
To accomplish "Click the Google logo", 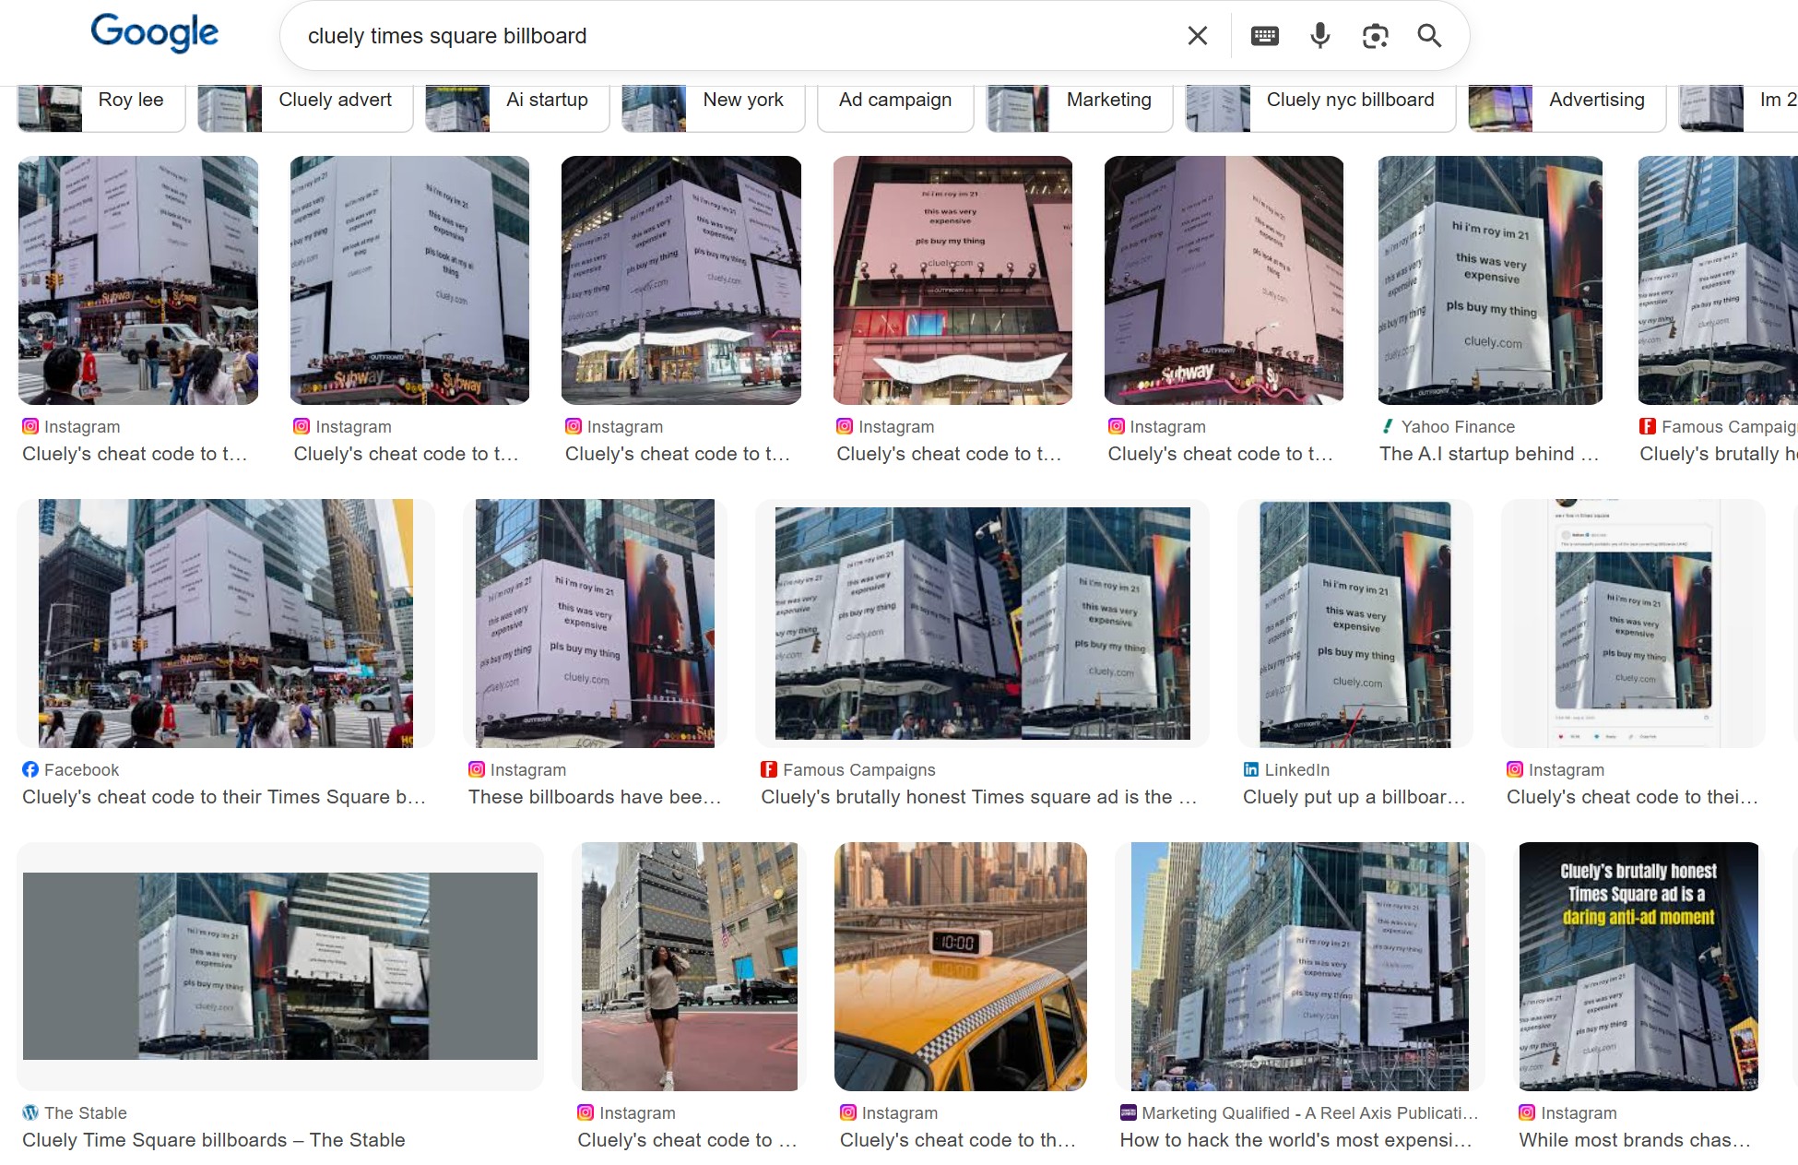I will click(154, 33).
